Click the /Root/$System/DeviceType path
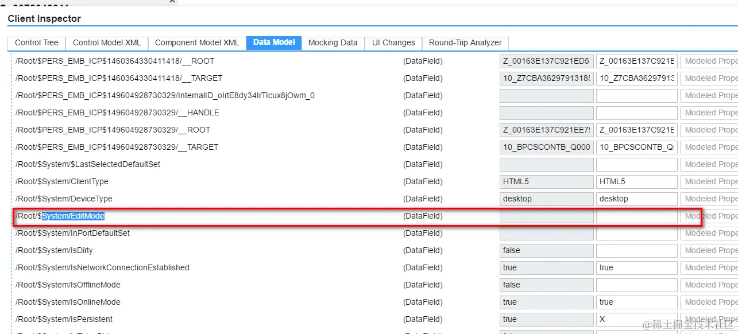This screenshot has height=334, width=738. pos(64,199)
